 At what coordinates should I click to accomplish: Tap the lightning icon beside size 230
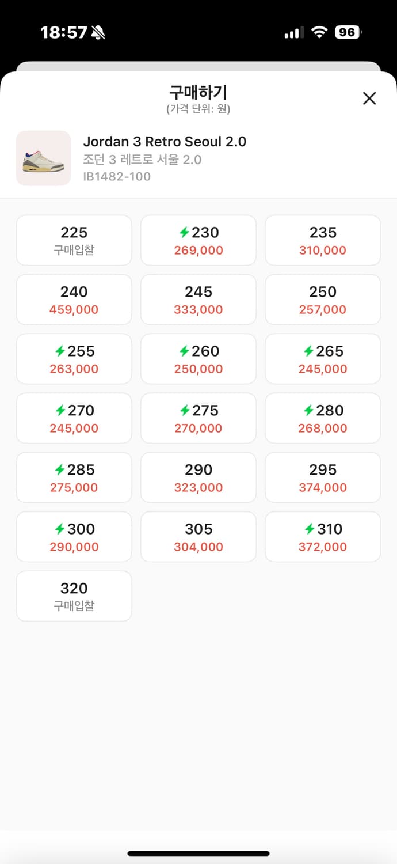coord(184,233)
